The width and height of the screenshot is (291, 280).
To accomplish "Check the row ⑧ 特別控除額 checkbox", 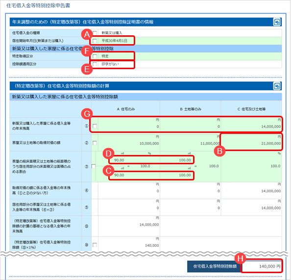I will (x=95, y=245).
